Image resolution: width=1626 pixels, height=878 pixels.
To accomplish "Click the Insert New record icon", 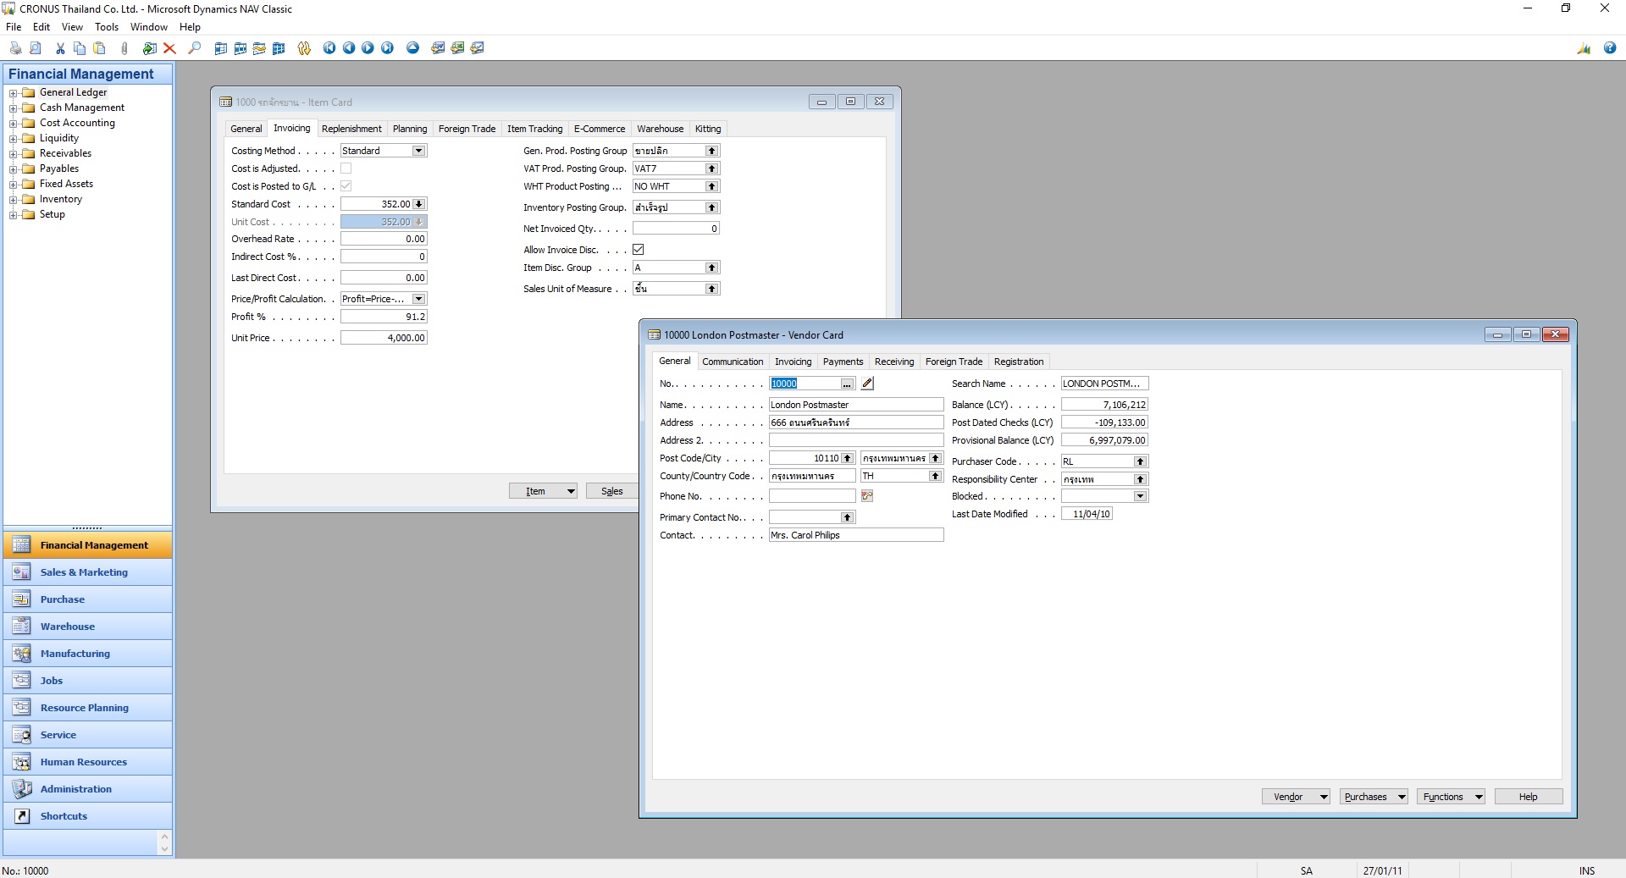I will [x=150, y=48].
